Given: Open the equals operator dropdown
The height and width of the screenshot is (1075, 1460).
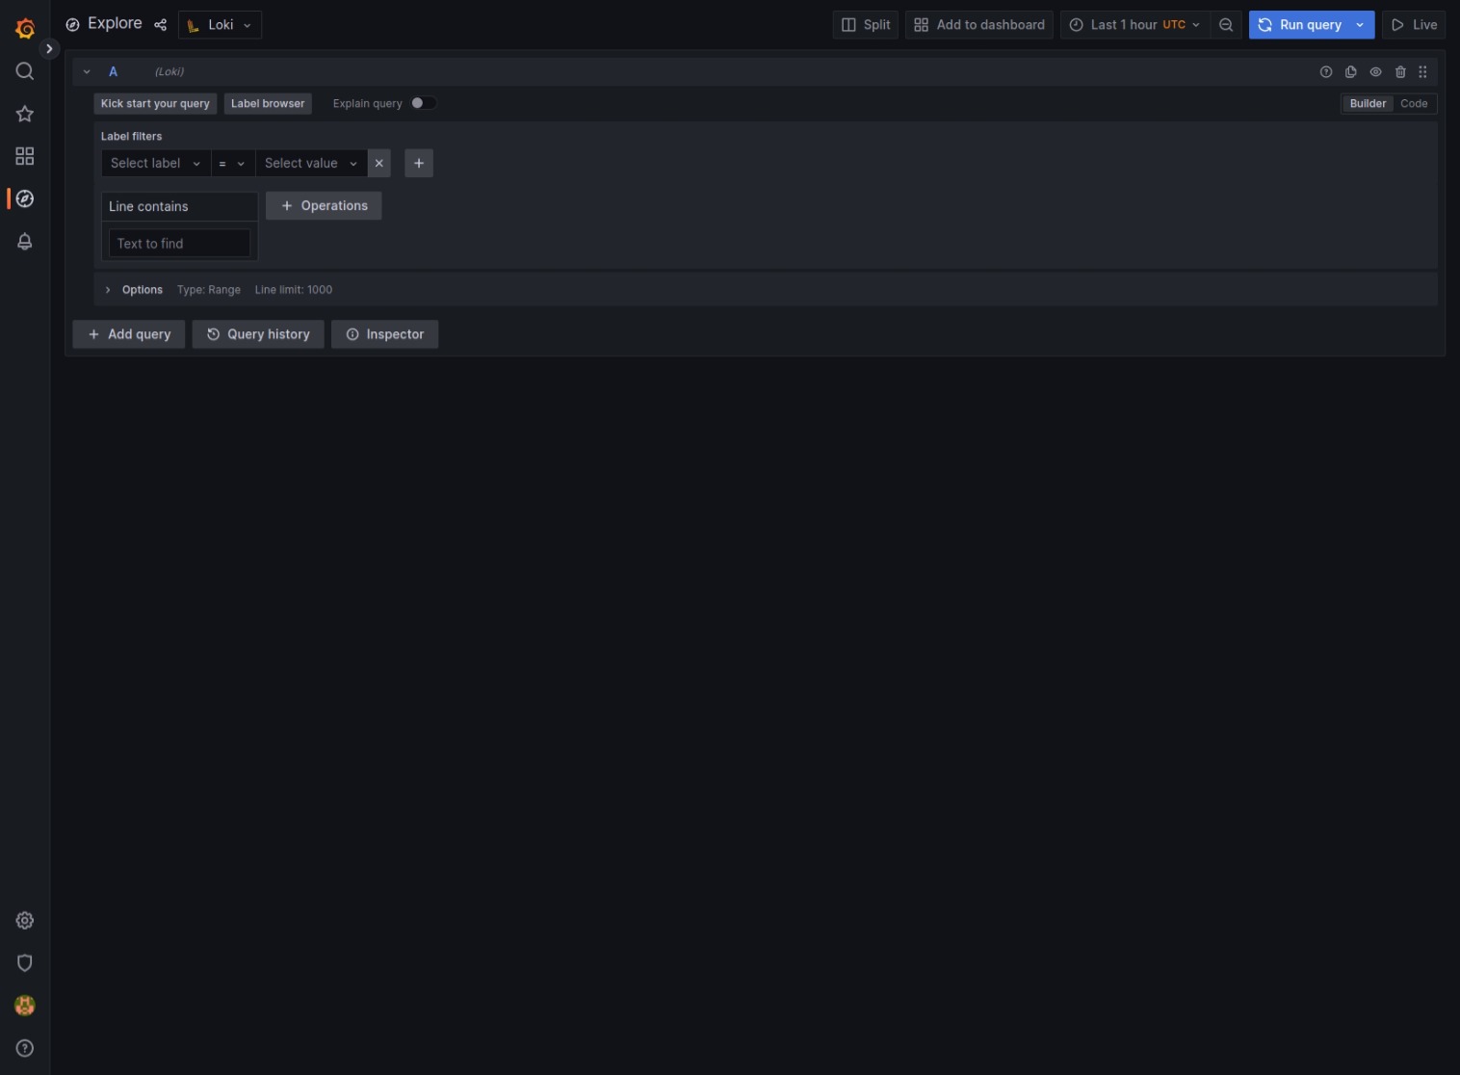Looking at the screenshot, I should pos(232,164).
